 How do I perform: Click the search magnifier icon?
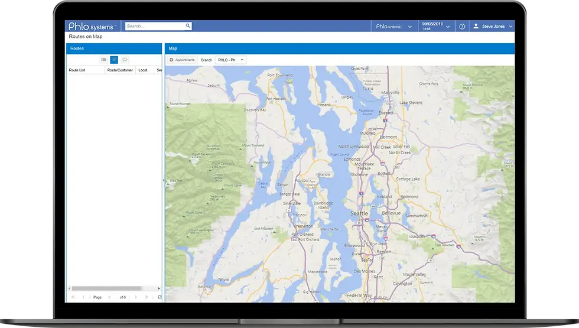coord(188,26)
